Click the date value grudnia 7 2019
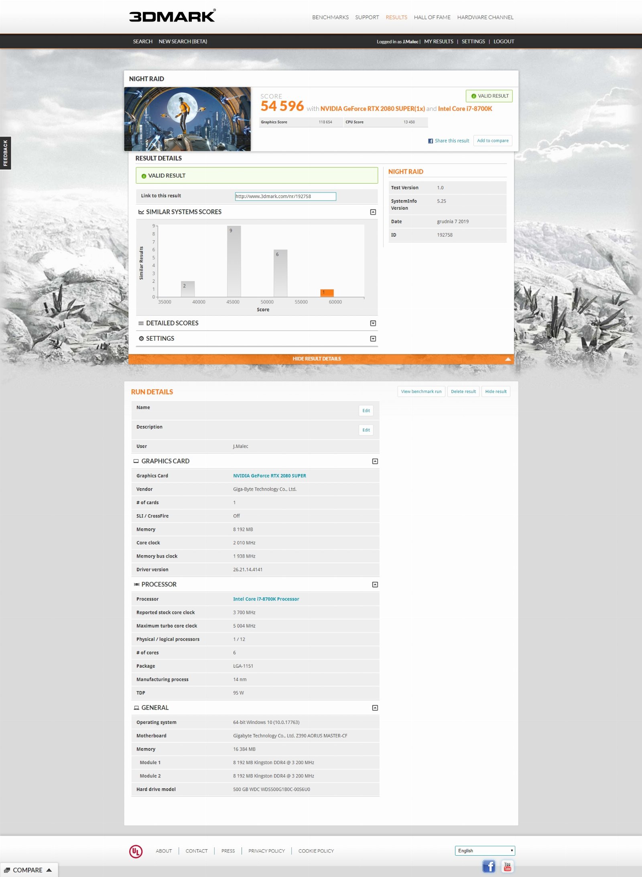 [453, 222]
